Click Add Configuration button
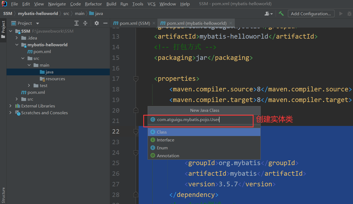Viewport: 353px width, 204px height. point(311,14)
